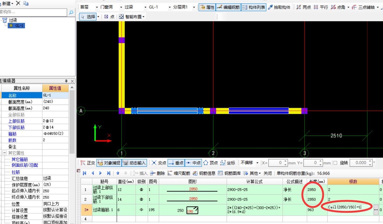Move the rebar row up
This screenshot has width=383, height=224.
coord(118,173)
